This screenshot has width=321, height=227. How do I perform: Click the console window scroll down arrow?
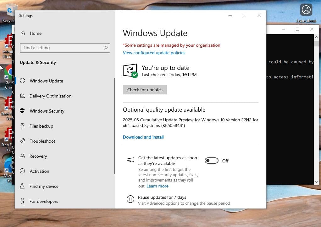click(x=316, y=182)
